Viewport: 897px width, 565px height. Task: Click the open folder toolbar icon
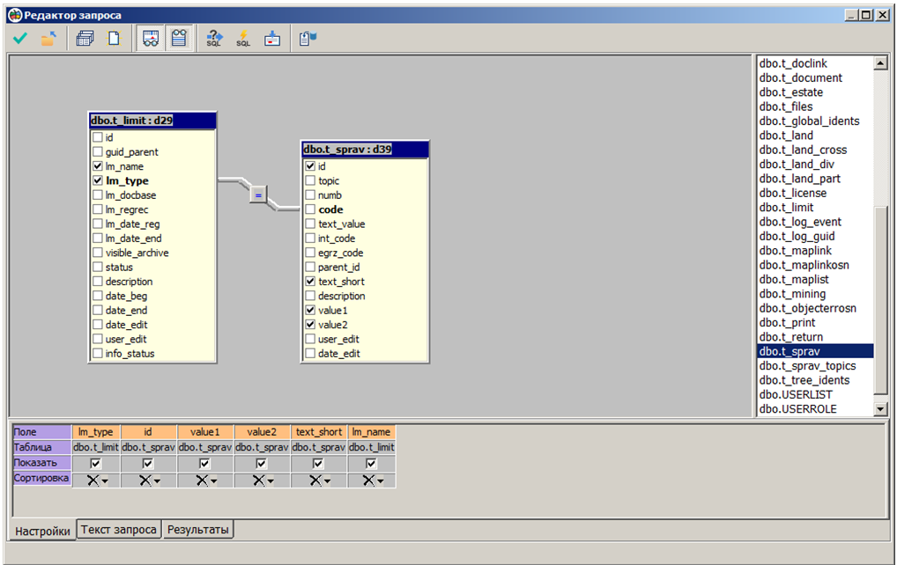[x=48, y=39]
